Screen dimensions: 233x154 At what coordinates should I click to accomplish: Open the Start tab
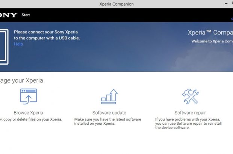(26, 15)
